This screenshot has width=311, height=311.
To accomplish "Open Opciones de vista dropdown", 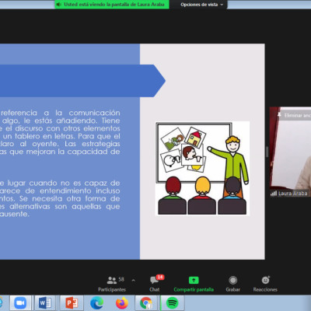I will (x=201, y=5).
